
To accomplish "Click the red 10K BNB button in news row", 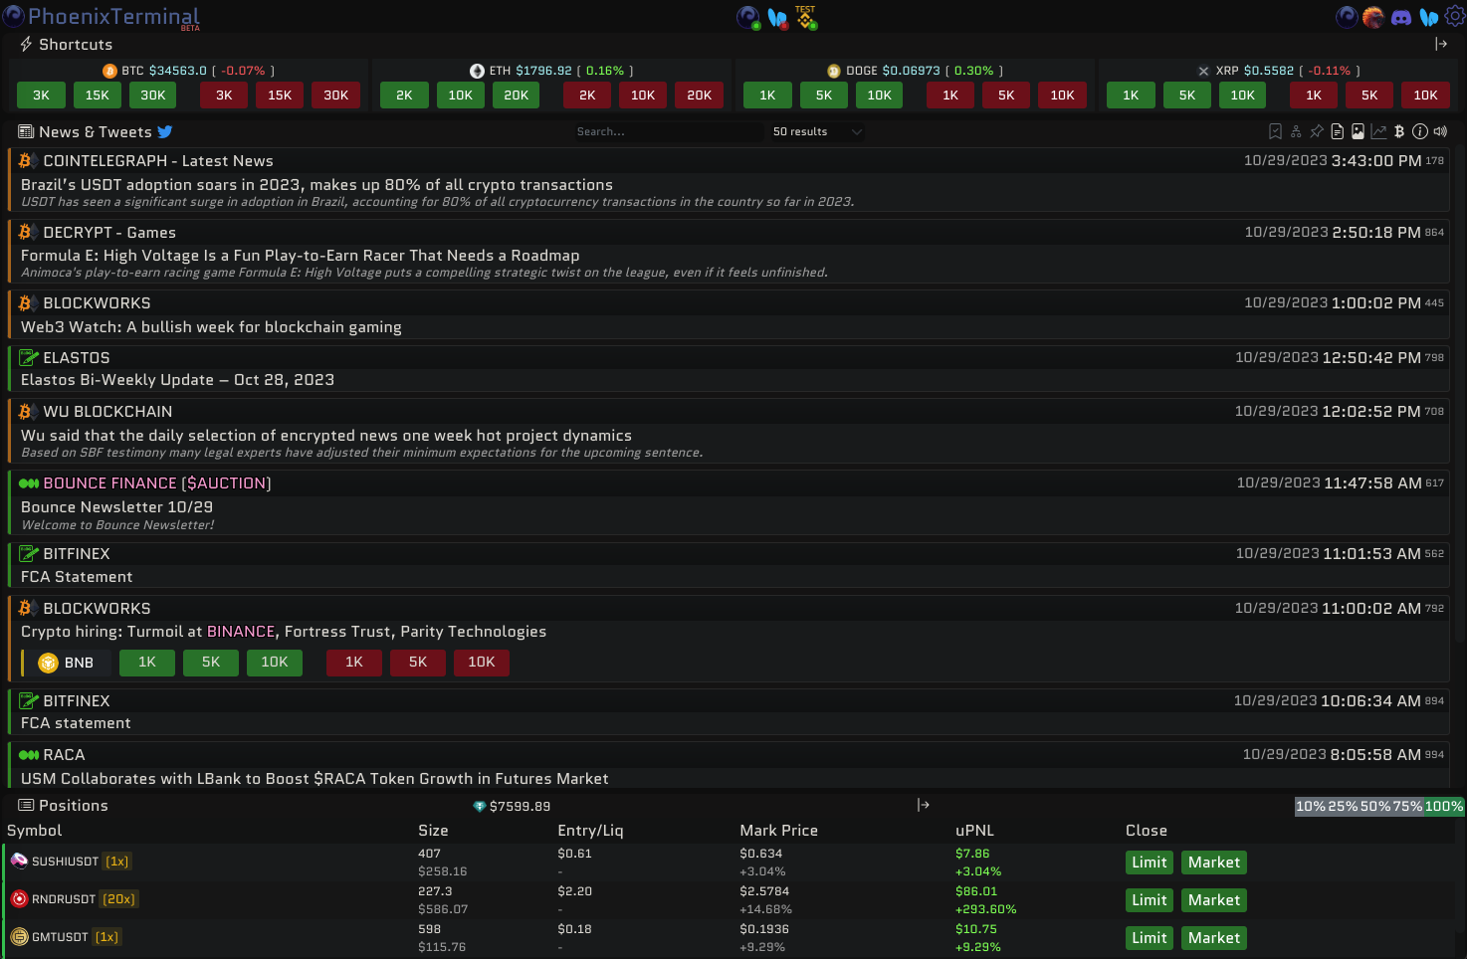I will pyautogui.click(x=481, y=663).
